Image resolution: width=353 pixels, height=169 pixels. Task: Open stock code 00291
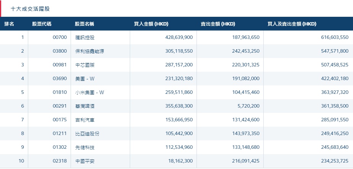[60, 106]
